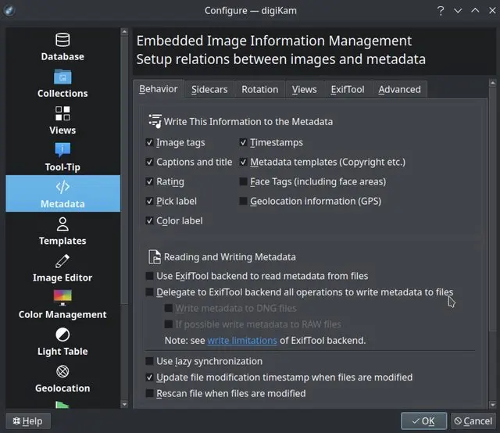500x433 pixels.
Task: Toggle the Color label checkbox
Action: click(149, 220)
